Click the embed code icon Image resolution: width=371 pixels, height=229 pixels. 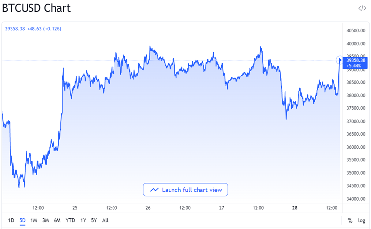point(362,8)
